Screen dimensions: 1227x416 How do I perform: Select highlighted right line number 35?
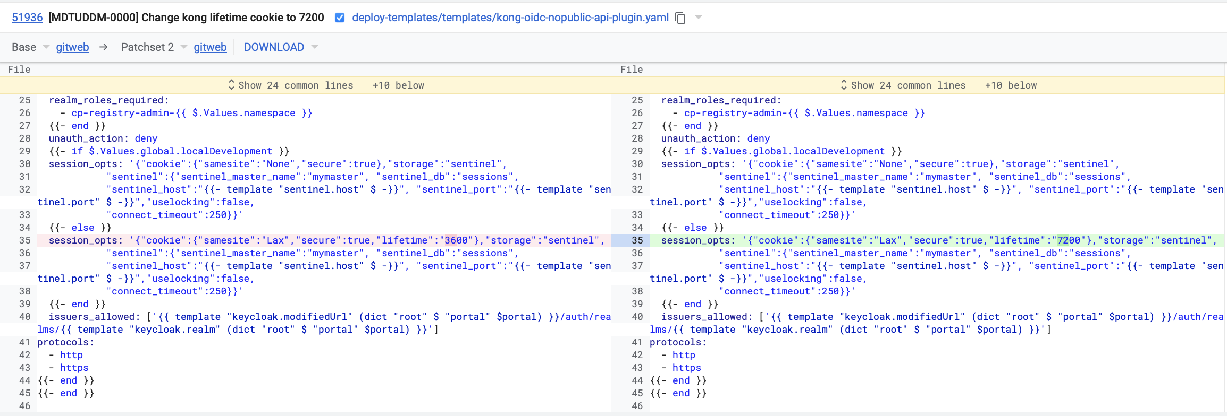637,240
